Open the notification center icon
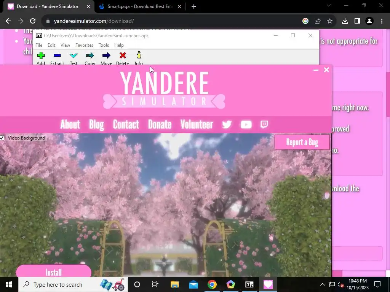The width and height of the screenshot is (390, 292). [x=377, y=284]
